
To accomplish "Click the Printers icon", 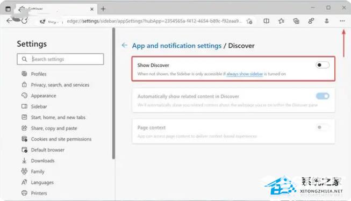I will pos(24,193).
